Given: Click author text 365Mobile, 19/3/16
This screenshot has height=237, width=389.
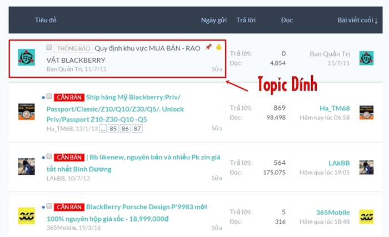Looking at the screenshot, I should (74, 228).
